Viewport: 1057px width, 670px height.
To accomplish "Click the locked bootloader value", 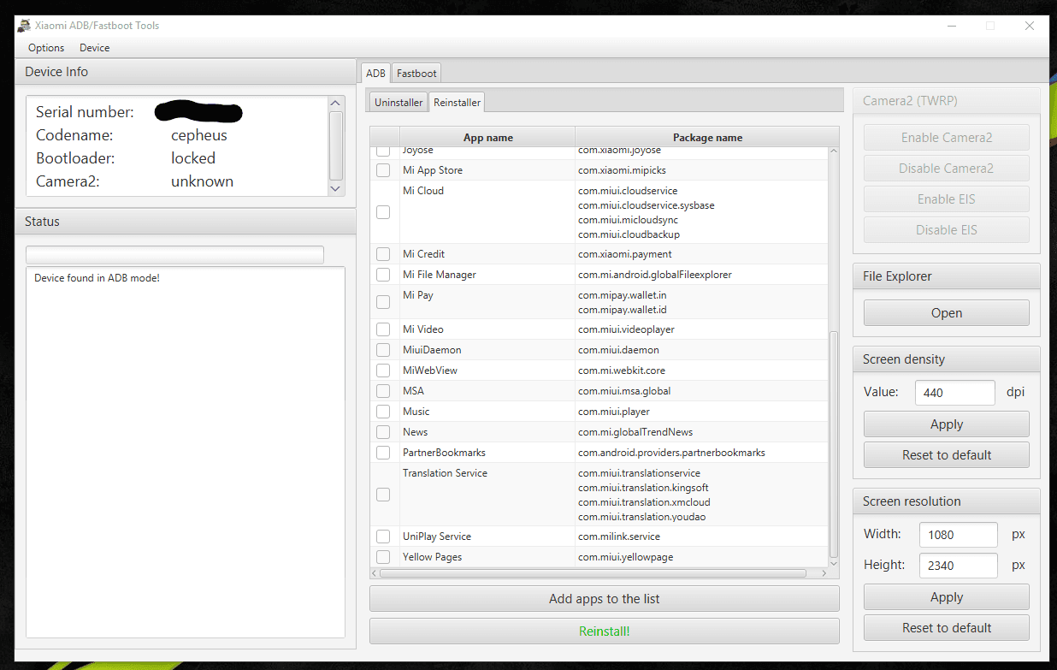I will click(x=193, y=158).
